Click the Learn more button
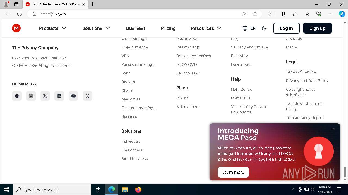Image resolution: width=348 pixels, height=195 pixels. click(233, 172)
